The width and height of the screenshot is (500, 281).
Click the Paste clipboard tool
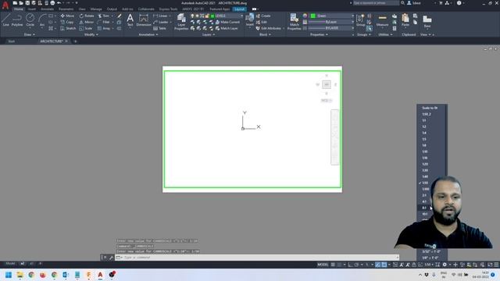coord(405,20)
